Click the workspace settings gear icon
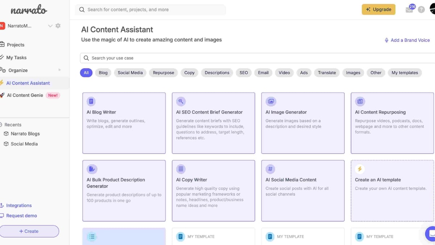The height and width of the screenshot is (245, 435). point(58,26)
